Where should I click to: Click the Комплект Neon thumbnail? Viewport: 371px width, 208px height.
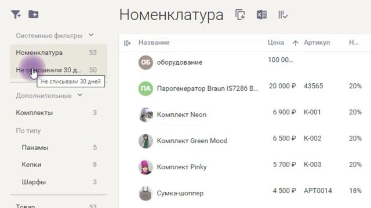click(146, 114)
